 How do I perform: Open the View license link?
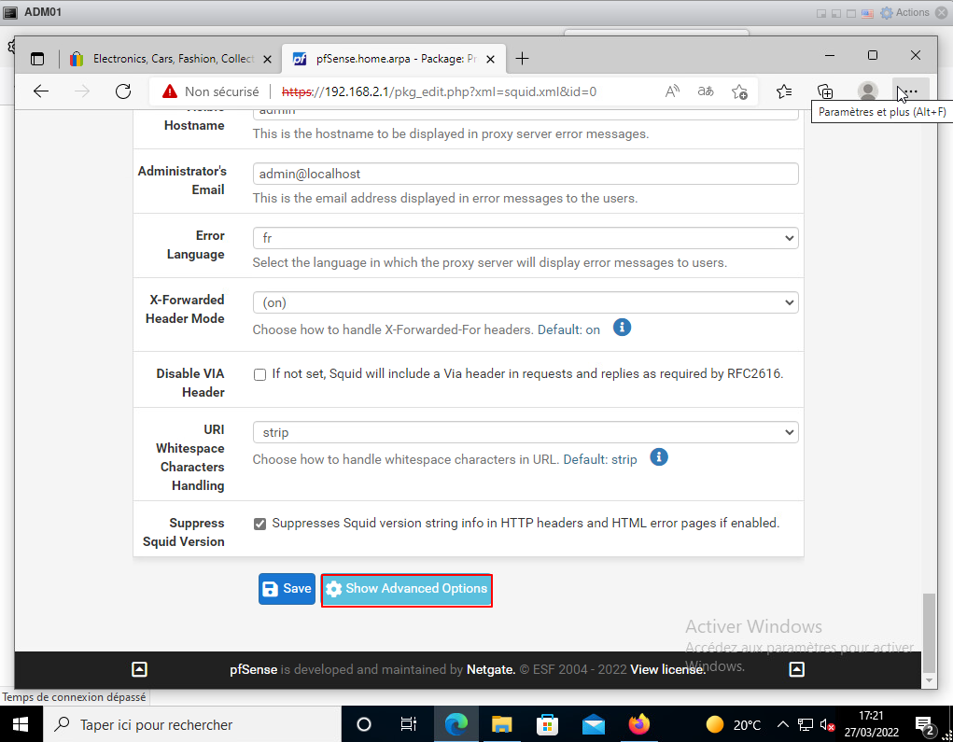click(667, 669)
